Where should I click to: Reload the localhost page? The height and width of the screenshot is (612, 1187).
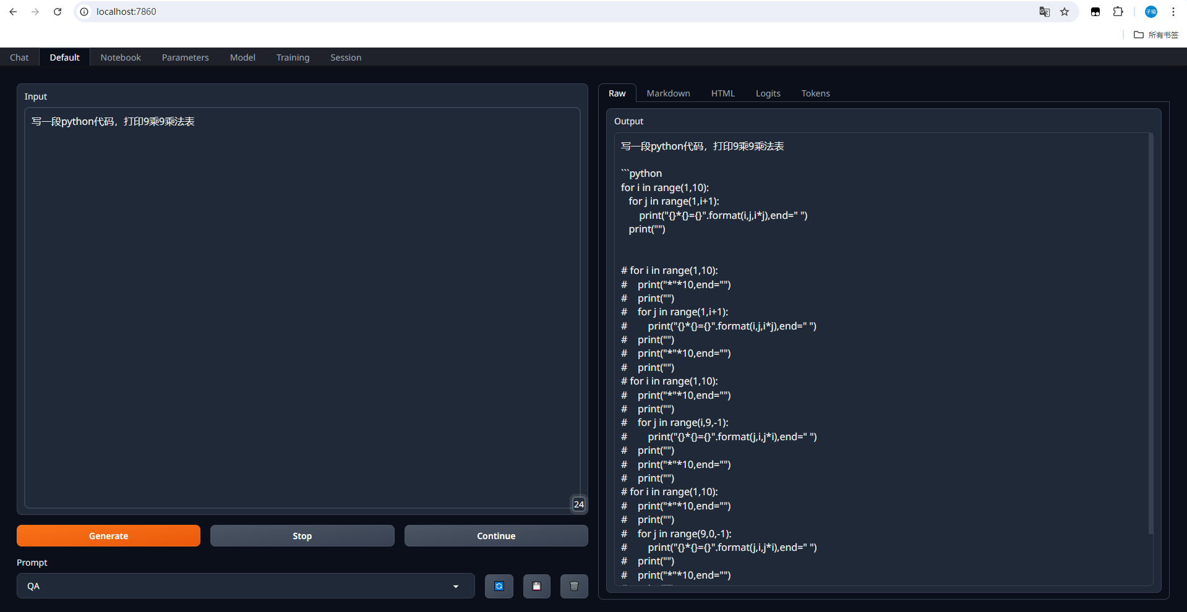tap(58, 12)
